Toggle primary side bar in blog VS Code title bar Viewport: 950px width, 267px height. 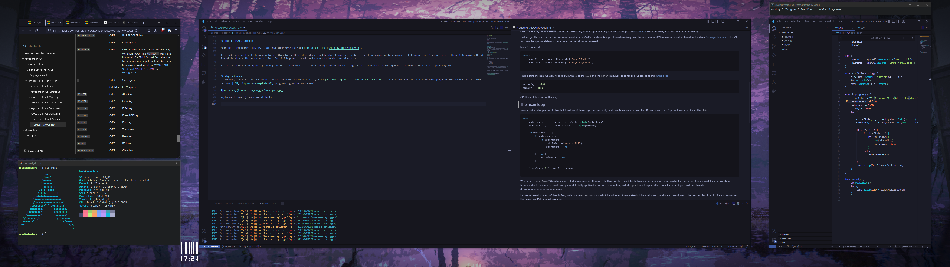[x=709, y=22]
